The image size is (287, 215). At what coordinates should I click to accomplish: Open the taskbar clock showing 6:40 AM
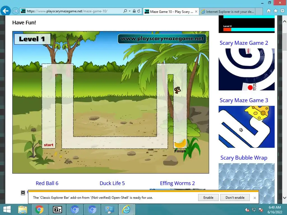275,209
